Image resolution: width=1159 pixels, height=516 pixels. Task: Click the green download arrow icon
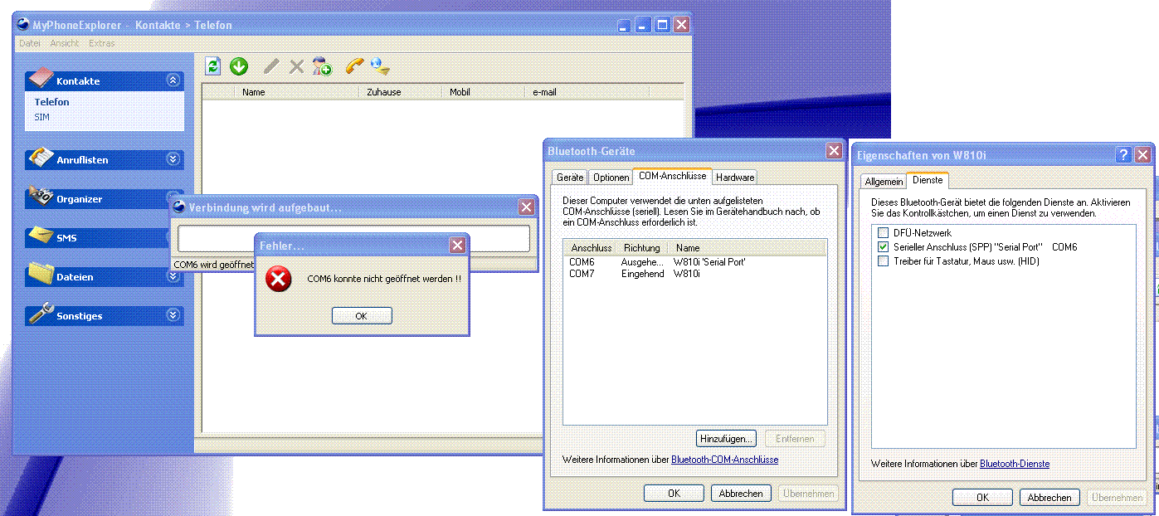(239, 67)
